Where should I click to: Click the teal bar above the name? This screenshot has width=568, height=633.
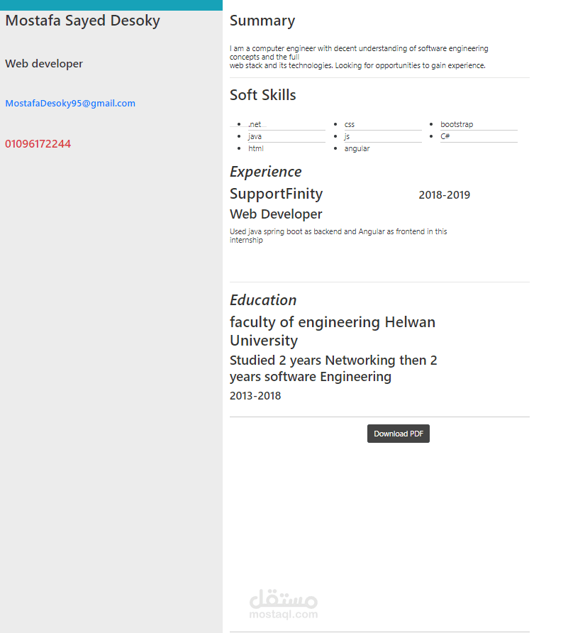111,4
